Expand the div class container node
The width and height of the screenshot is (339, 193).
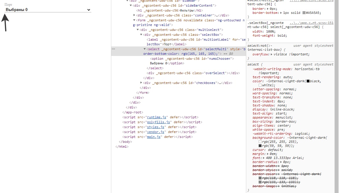pyautogui.click(x=134, y=15)
